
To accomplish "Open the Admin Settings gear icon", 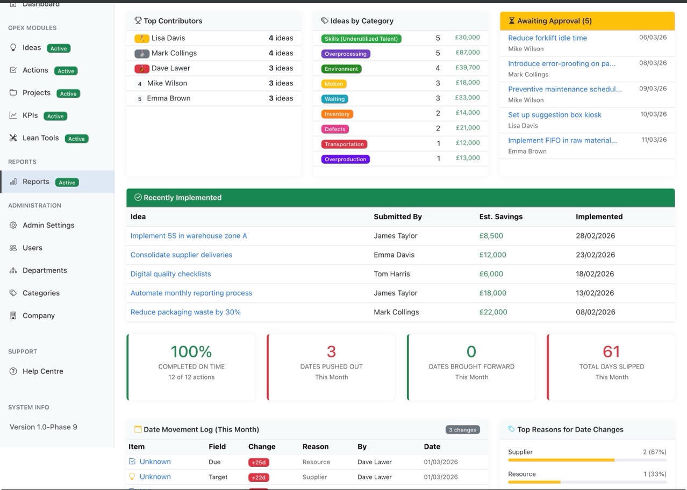I will tap(13, 225).
